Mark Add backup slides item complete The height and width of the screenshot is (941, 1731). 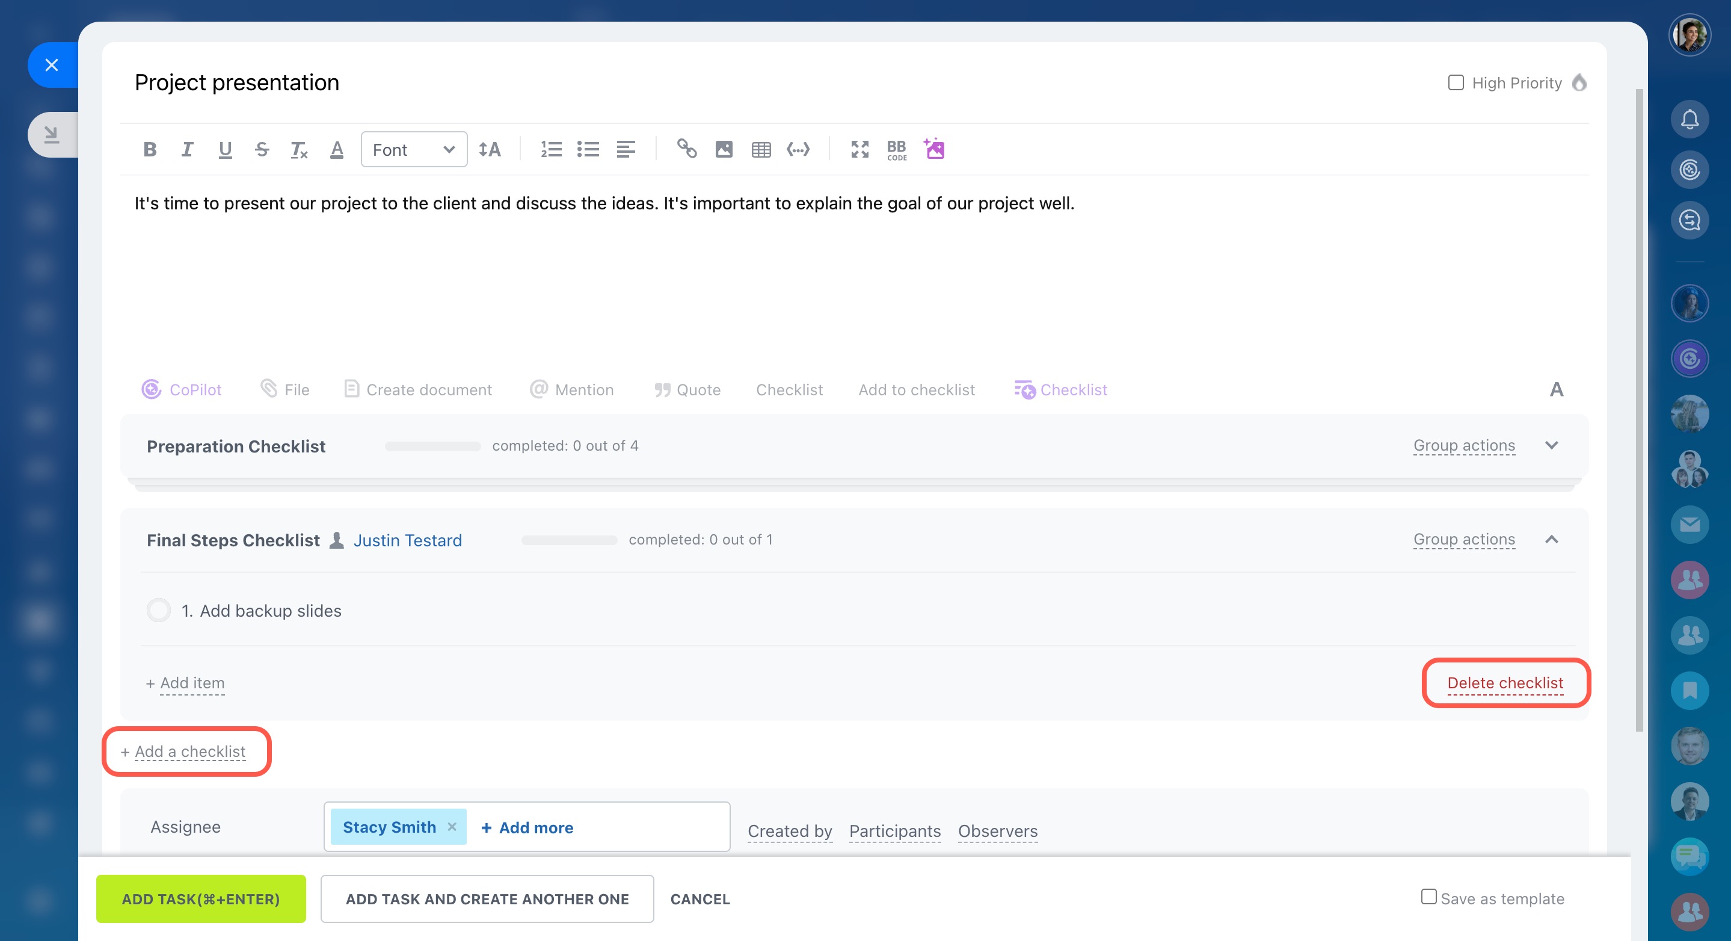click(x=159, y=610)
